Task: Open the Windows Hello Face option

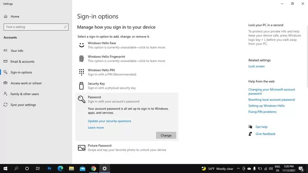Action: point(127,45)
